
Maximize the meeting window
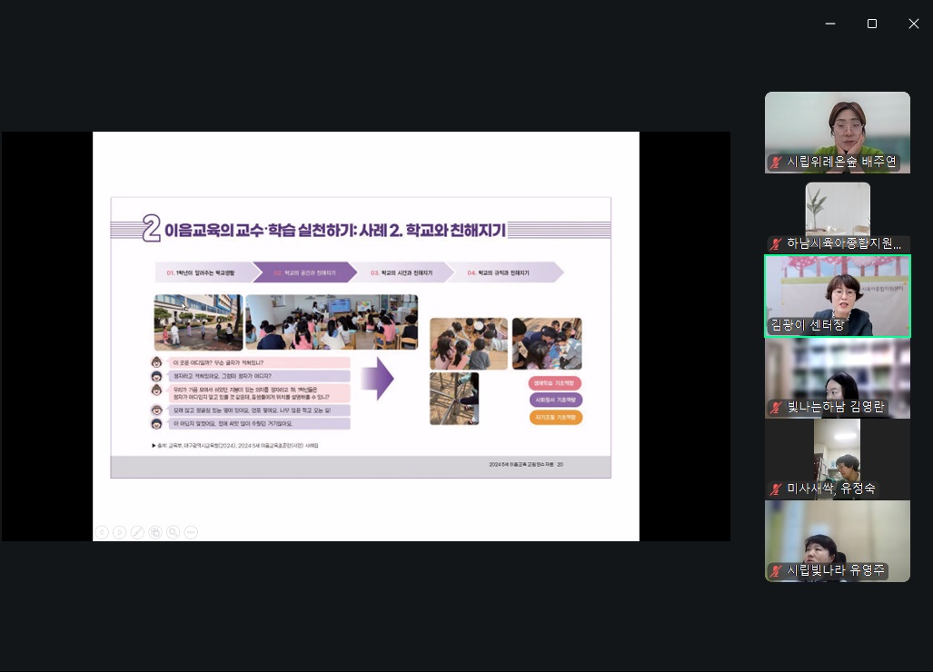click(872, 24)
